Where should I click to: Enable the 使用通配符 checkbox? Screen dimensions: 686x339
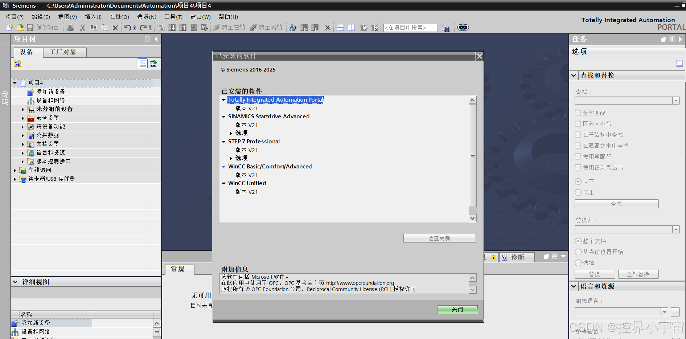pos(578,156)
